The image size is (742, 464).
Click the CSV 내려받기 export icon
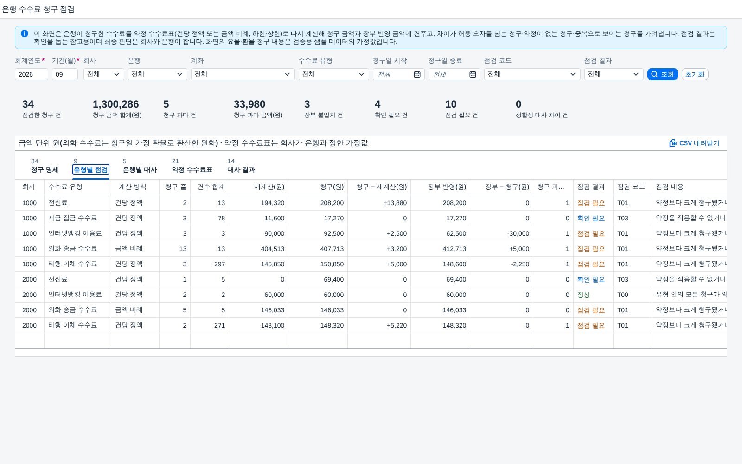coord(673,143)
